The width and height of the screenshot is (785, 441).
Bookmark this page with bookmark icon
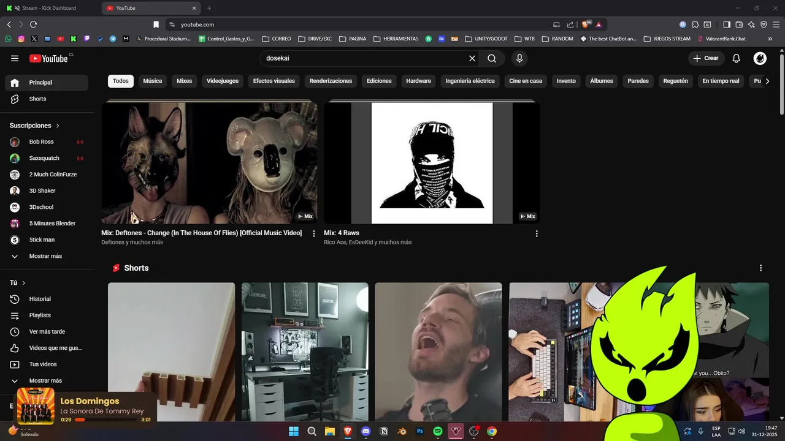tap(156, 24)
